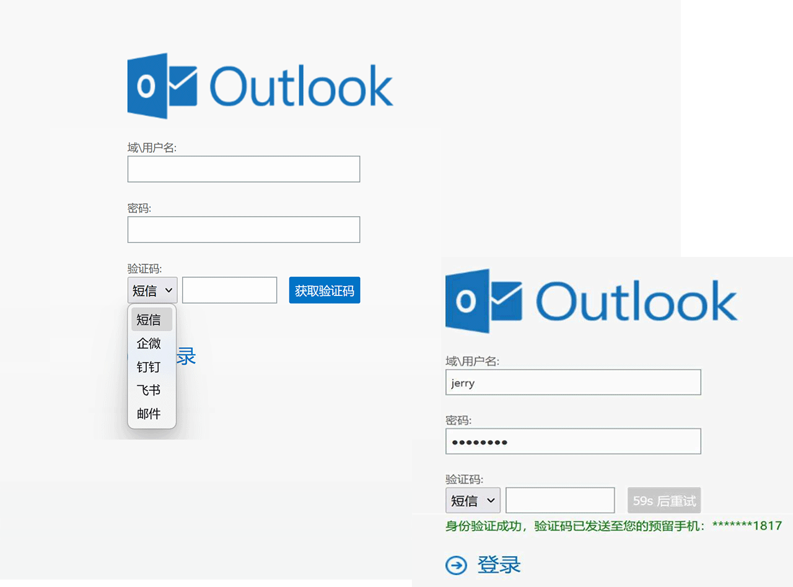The image size is (793, 587).
Task: Click the 登录 link below the green message
Action: tap(499, 565)
